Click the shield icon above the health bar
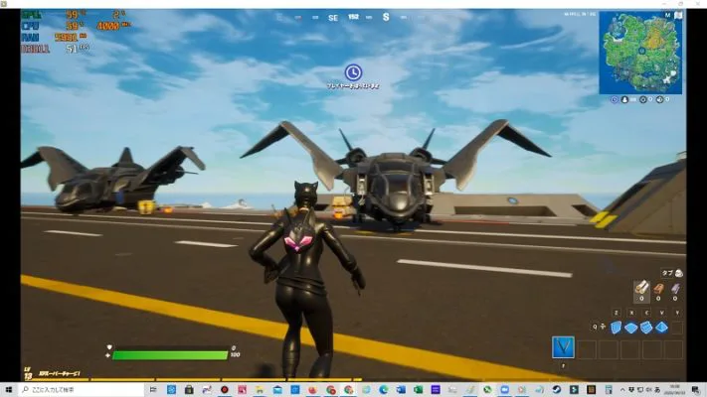707x397 pixels. point(108,347)
